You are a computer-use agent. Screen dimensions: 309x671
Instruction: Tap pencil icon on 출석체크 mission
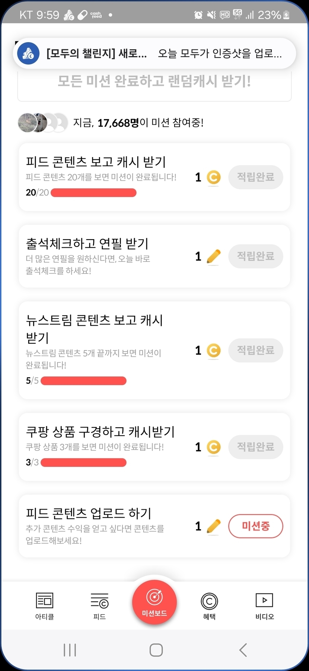click(x=213, y=256)
